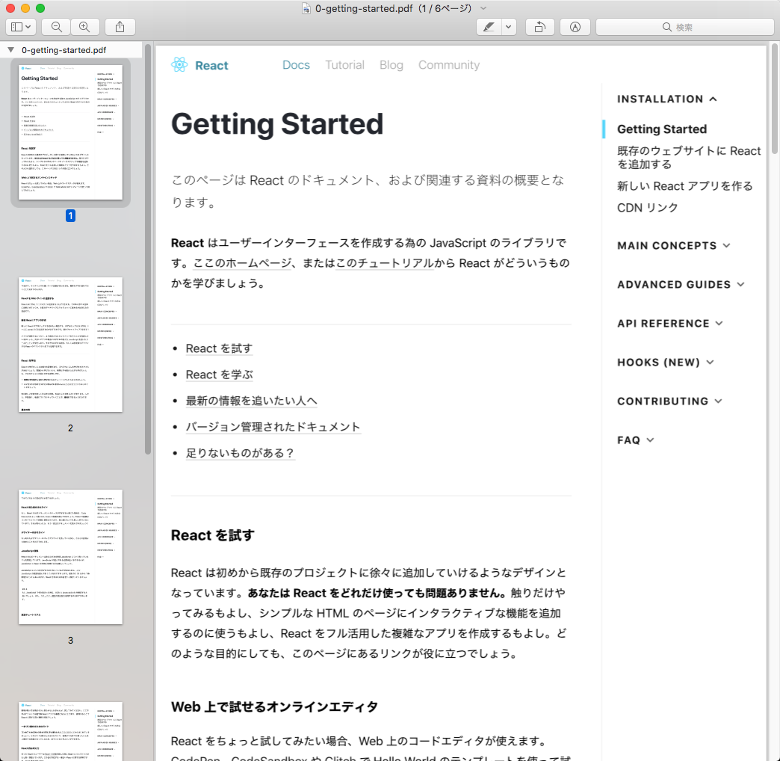Click the 足りないものがある？ link

point(241,453)
